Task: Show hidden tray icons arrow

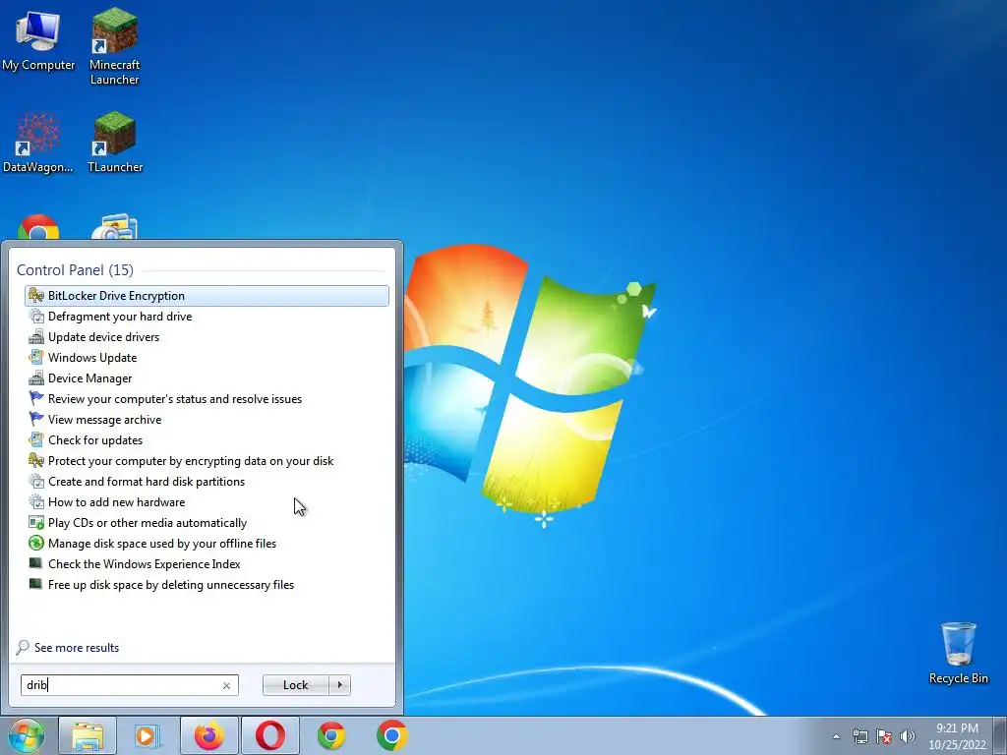Action: pyautogui.click(x=836, y=736)
